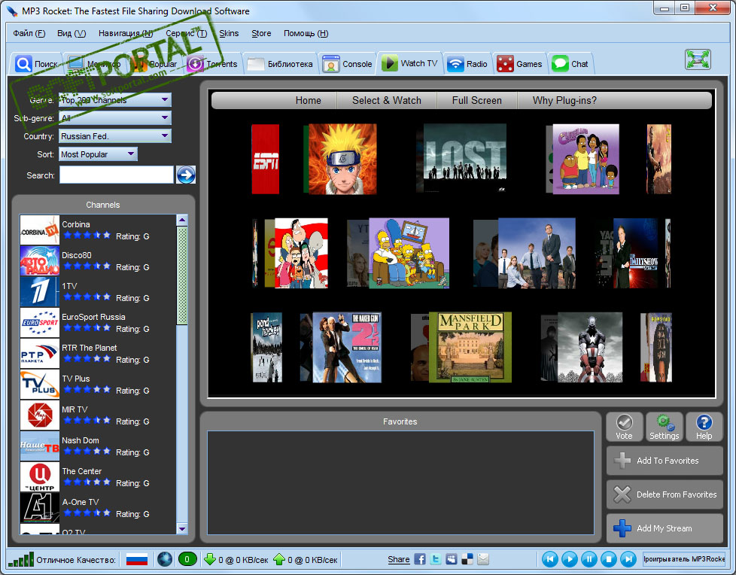Viewport: 736px width, 575px height.
Task: Select the Corbina channel logo
Action: pos(40,230)
